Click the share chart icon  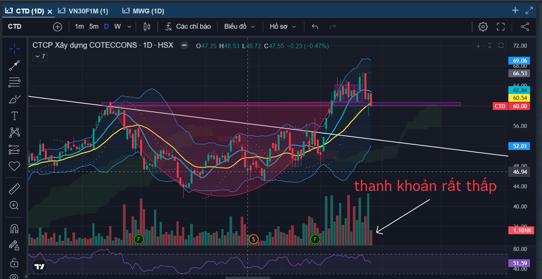point(525,26)
